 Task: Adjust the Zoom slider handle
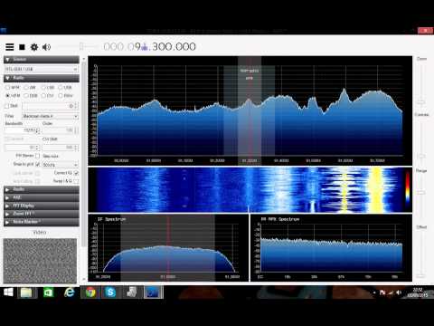421,102
